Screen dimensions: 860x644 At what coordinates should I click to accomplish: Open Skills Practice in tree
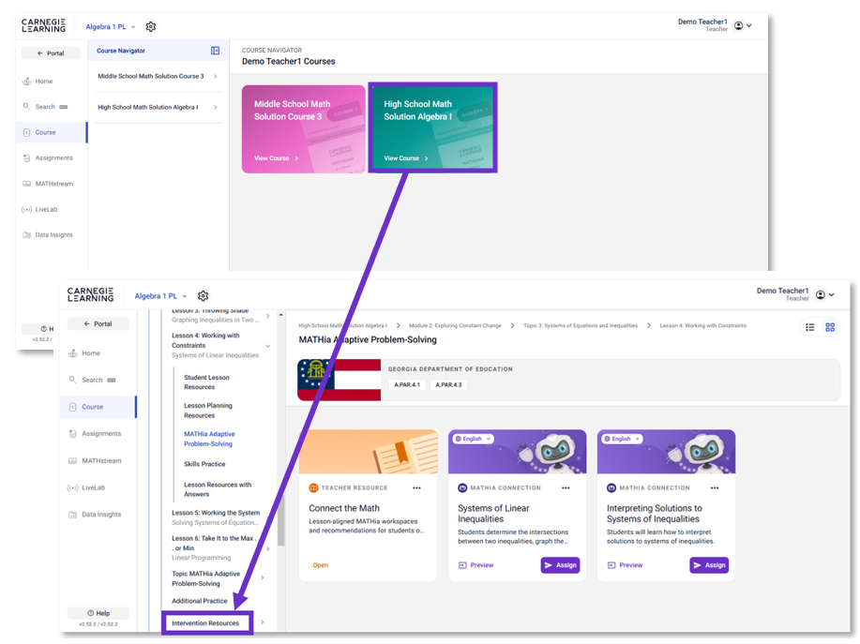pyautogui.click(x=204, y=464)
